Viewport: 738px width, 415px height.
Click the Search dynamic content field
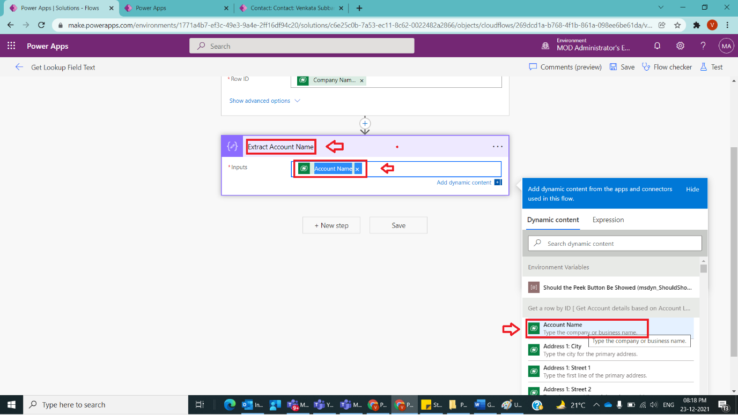click(x=614, y=243)
